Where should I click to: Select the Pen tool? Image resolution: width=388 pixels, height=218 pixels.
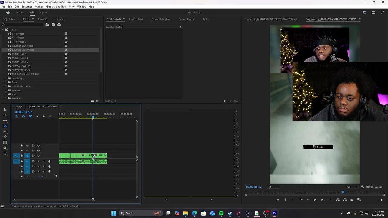pyautogui.click(x=5, y=137)
